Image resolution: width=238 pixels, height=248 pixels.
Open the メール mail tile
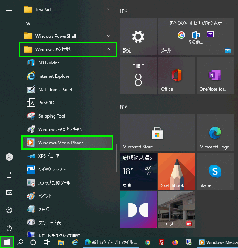click(196, 37)
